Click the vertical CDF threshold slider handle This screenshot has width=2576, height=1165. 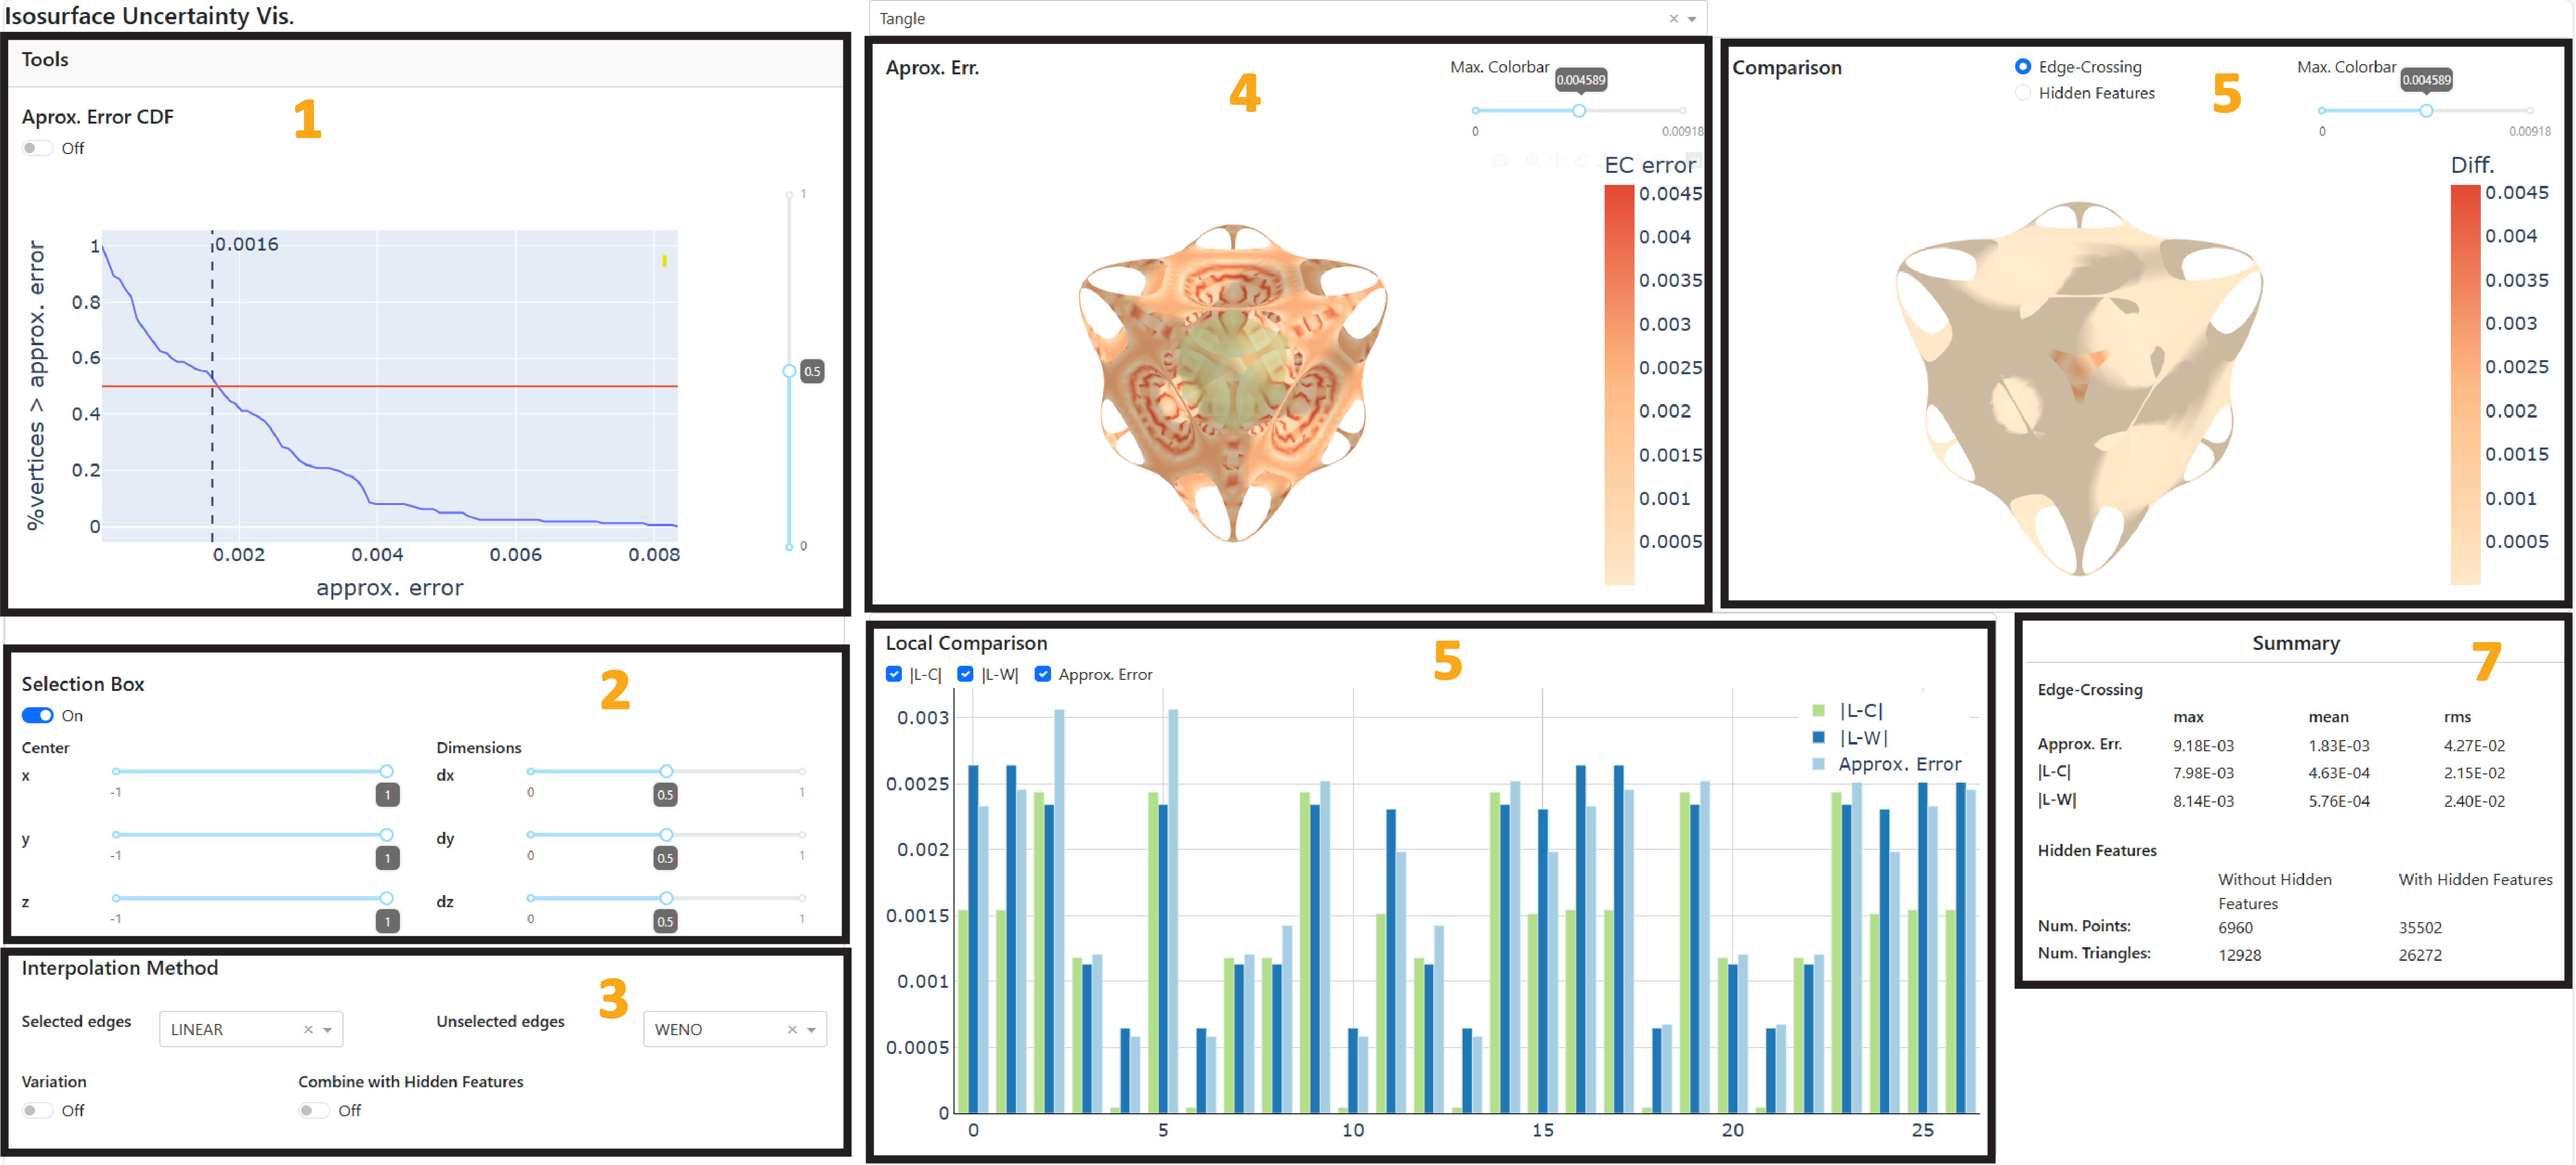click(789, 371)
